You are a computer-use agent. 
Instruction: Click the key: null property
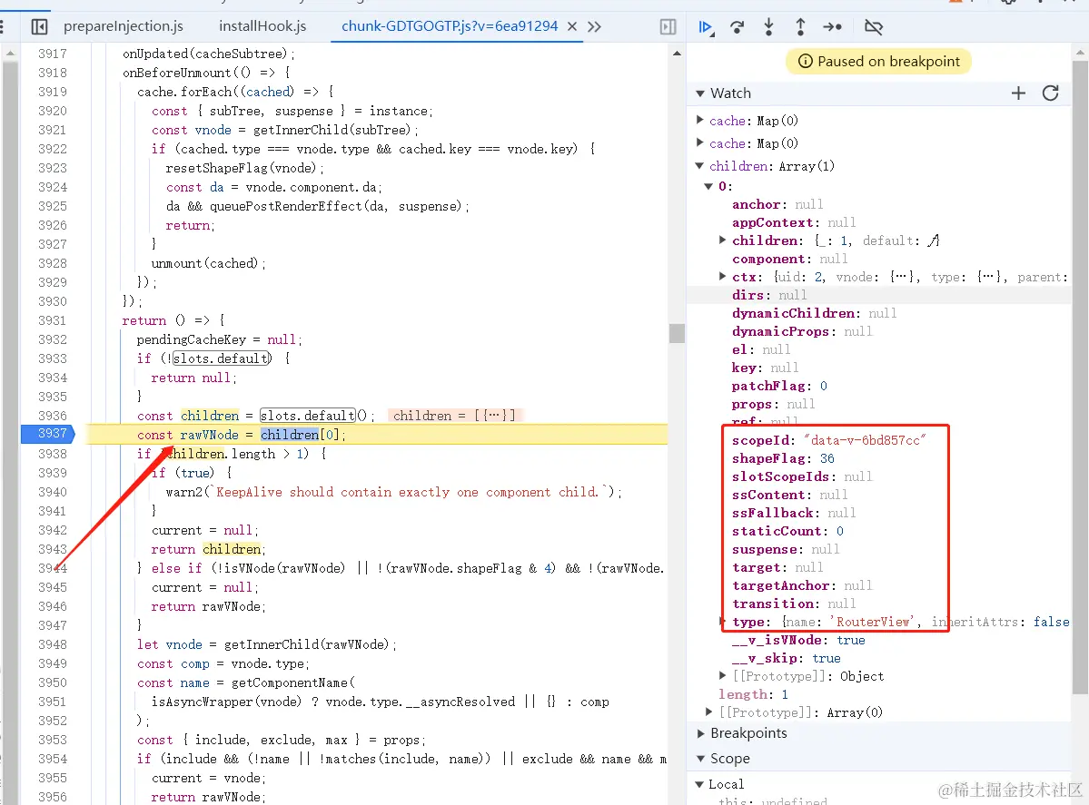pyautogui.click(x=765, y=368)
